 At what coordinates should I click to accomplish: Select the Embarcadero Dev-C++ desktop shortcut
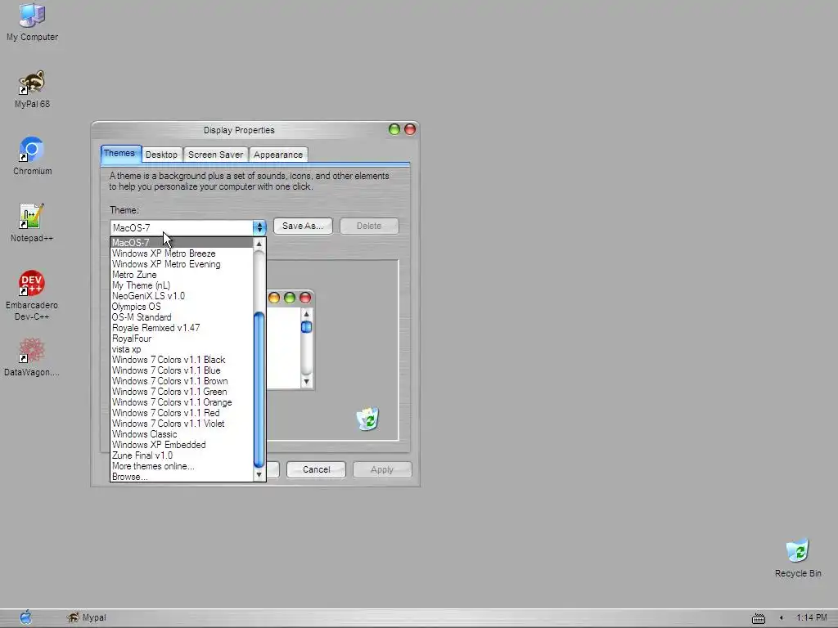point(32,295)
